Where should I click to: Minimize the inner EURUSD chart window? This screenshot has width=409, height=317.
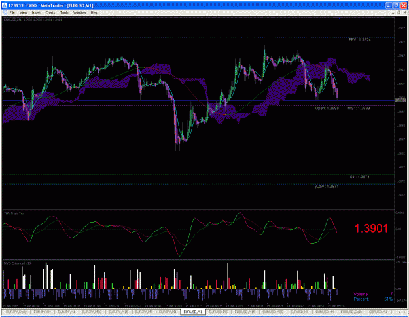click(393, 12)
